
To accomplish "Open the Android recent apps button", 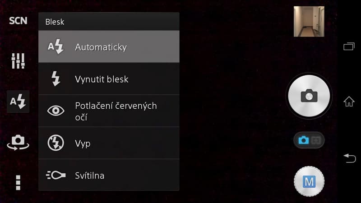I will (x=349, y=46).
